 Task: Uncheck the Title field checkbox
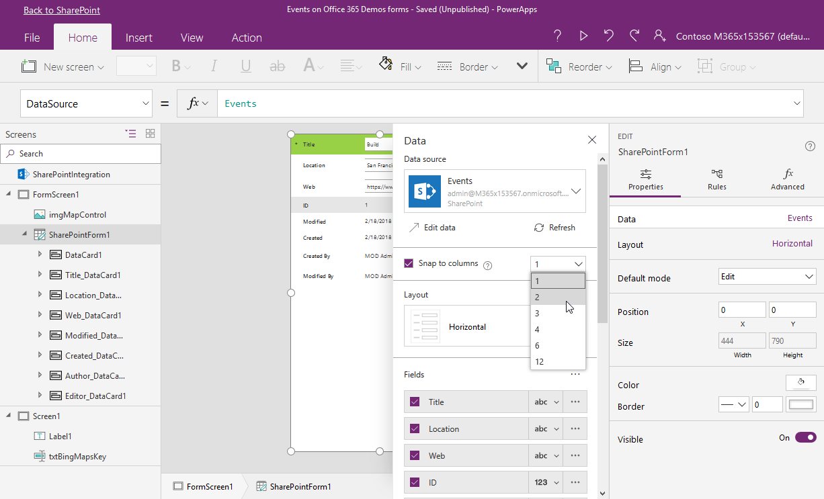(415, 402)
